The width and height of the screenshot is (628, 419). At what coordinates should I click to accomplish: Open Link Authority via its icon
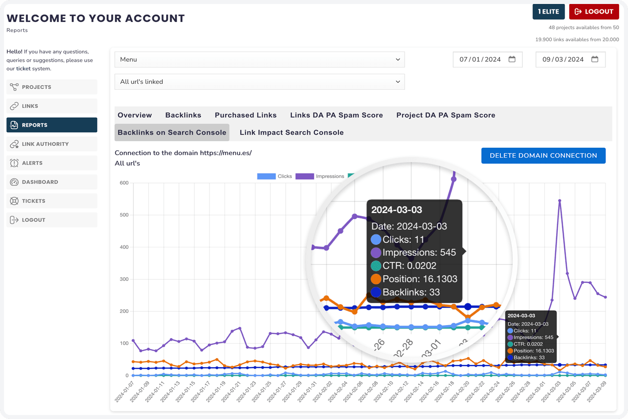14,144
